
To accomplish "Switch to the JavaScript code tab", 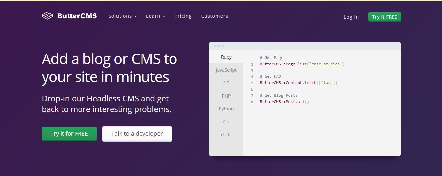I will point(226,70).
